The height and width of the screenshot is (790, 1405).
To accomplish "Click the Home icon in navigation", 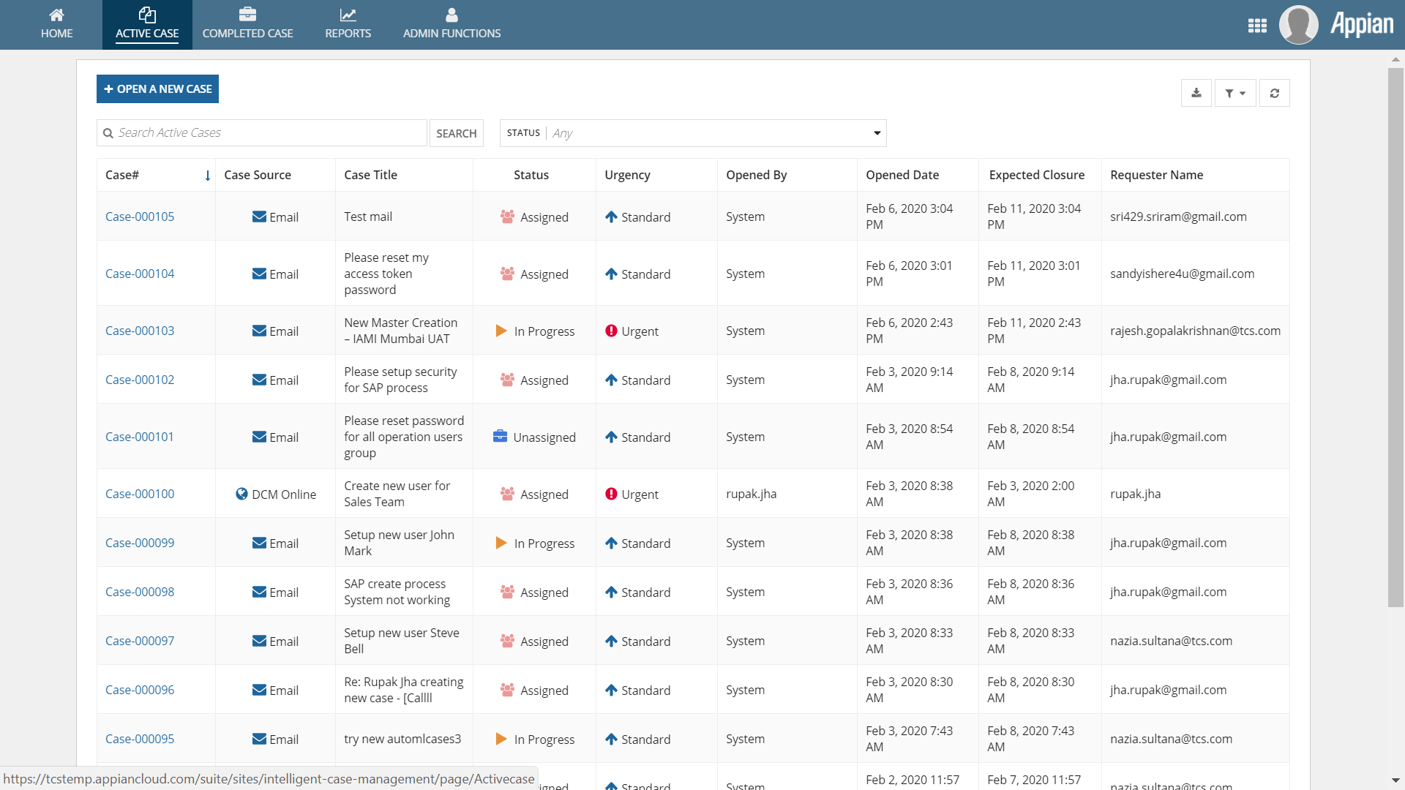I will [x=56, y=15].
